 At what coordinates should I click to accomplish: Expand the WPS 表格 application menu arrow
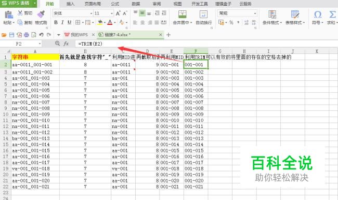(x=35, y=4)
